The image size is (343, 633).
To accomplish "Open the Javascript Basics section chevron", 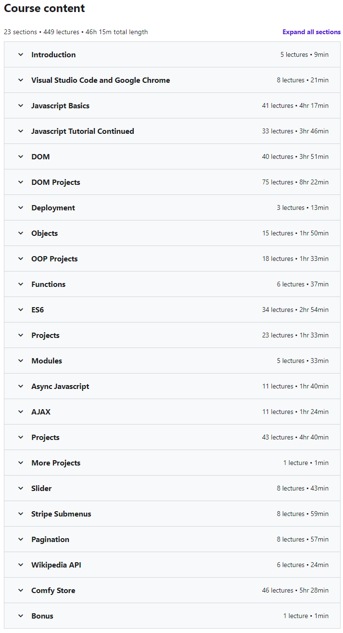I will (21, 106).
